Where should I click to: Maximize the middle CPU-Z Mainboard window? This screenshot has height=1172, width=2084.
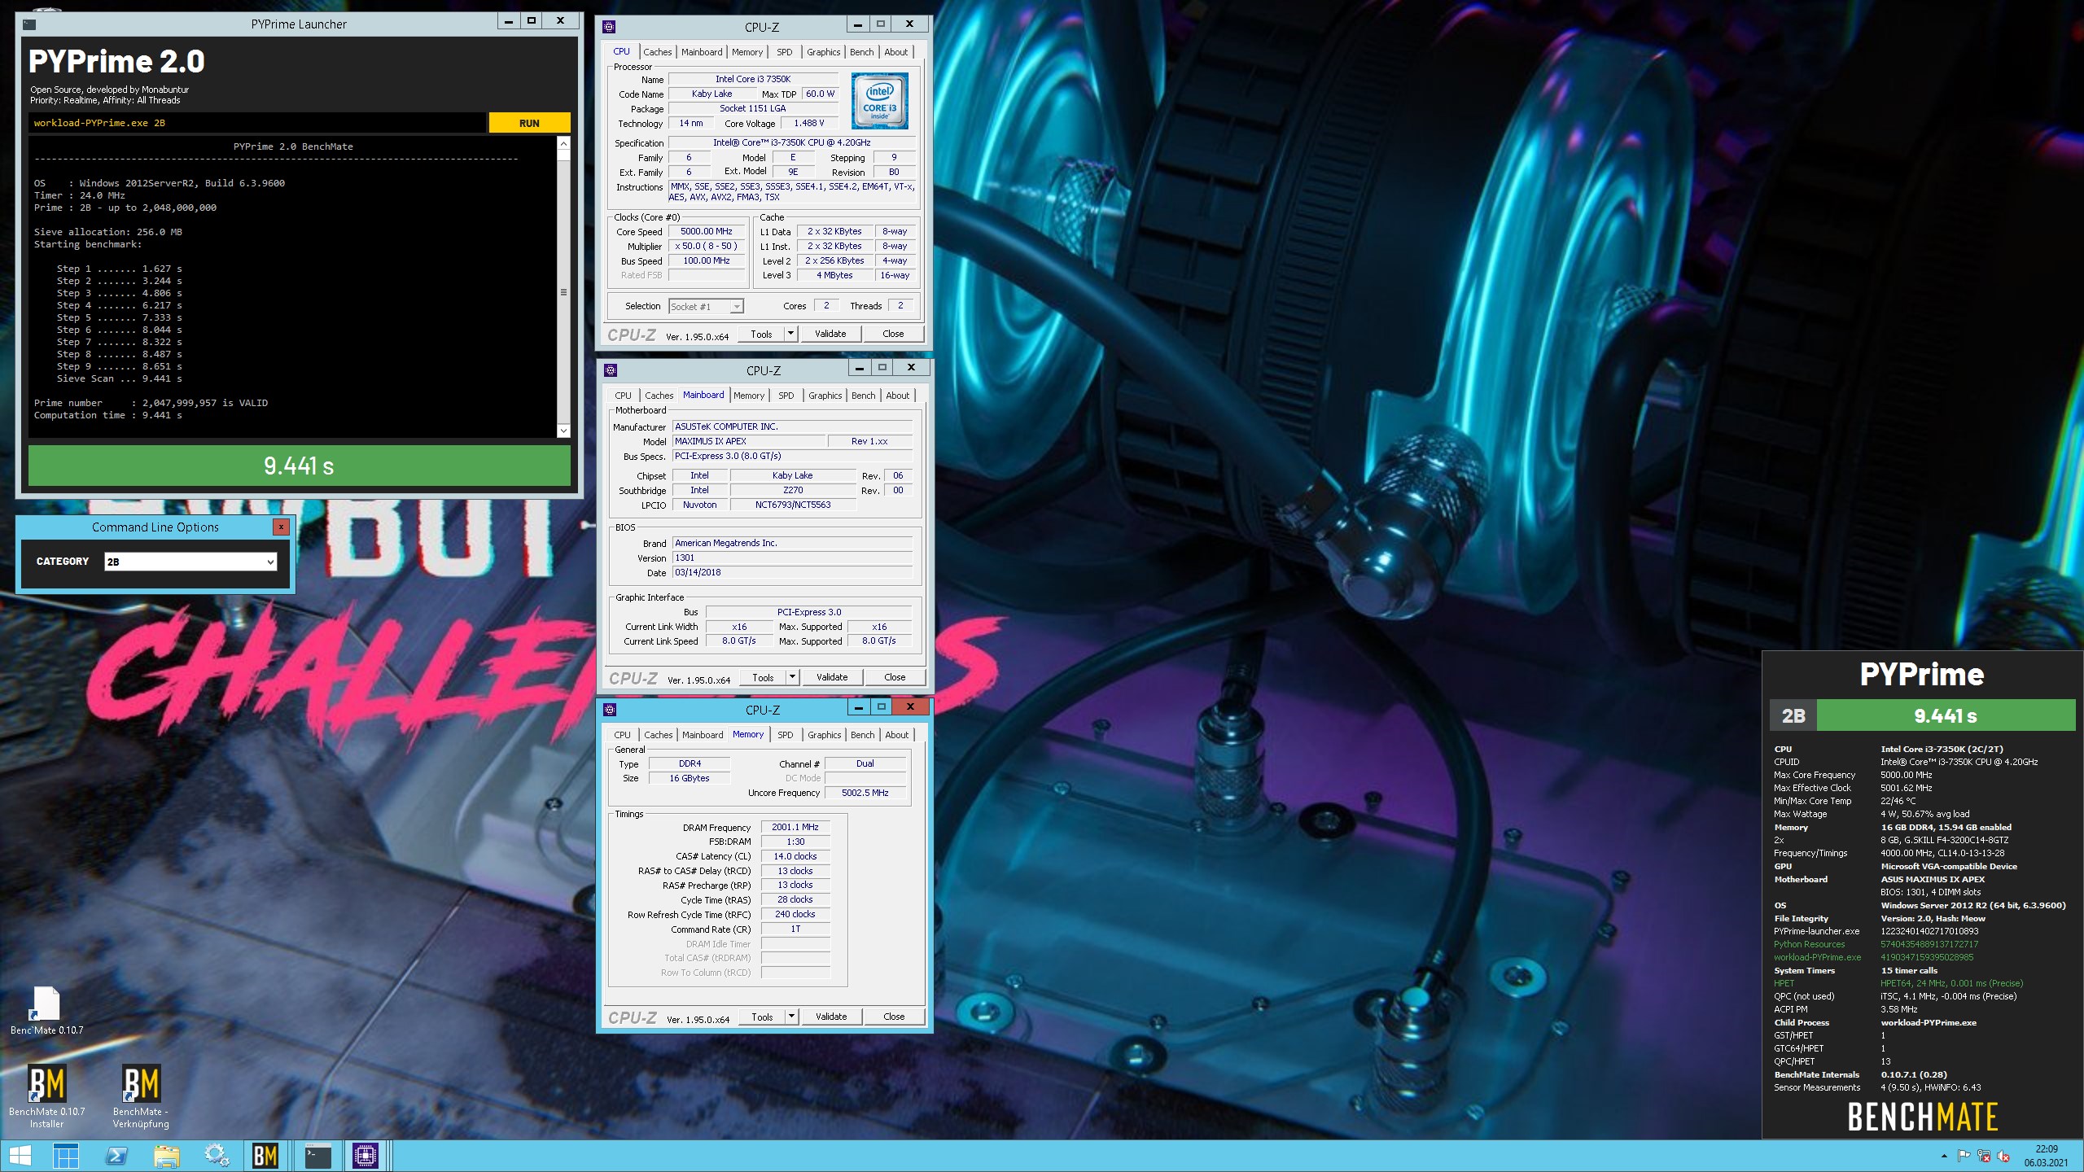pos(882,367)
